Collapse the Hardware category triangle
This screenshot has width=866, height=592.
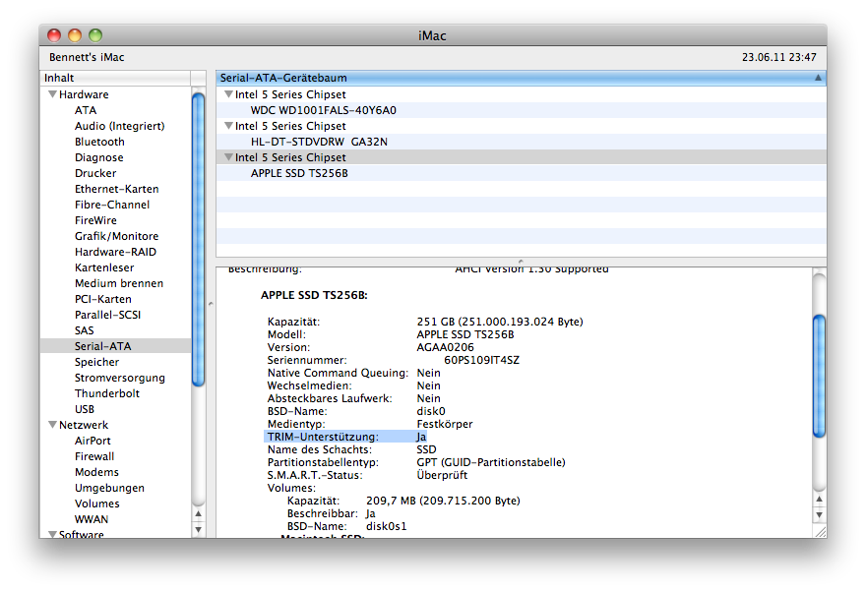[x=52, y=94]
